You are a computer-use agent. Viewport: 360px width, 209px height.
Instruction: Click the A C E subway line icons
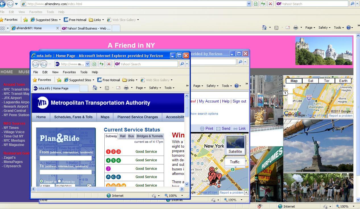[x=113, y=177]
